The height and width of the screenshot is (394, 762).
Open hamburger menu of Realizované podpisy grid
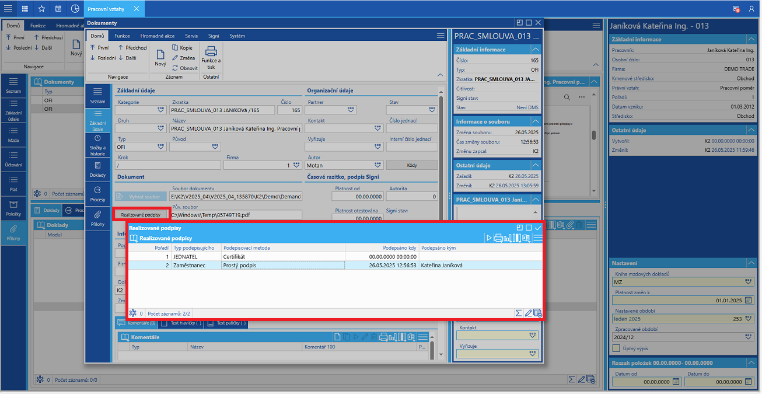pos(538,238)
